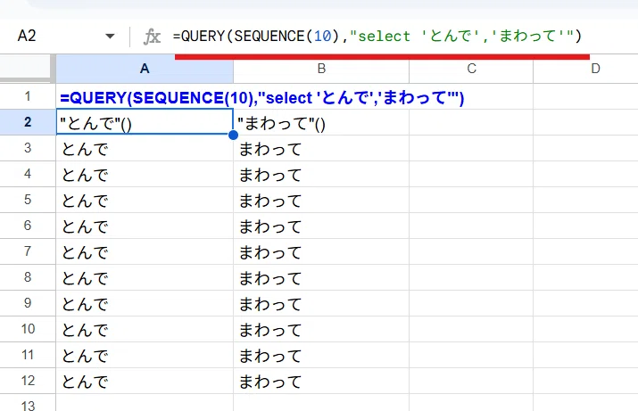This screenshot has height=411, width=638.
Task: Click とんで in row 9
Action: click(x=85, y=304)
